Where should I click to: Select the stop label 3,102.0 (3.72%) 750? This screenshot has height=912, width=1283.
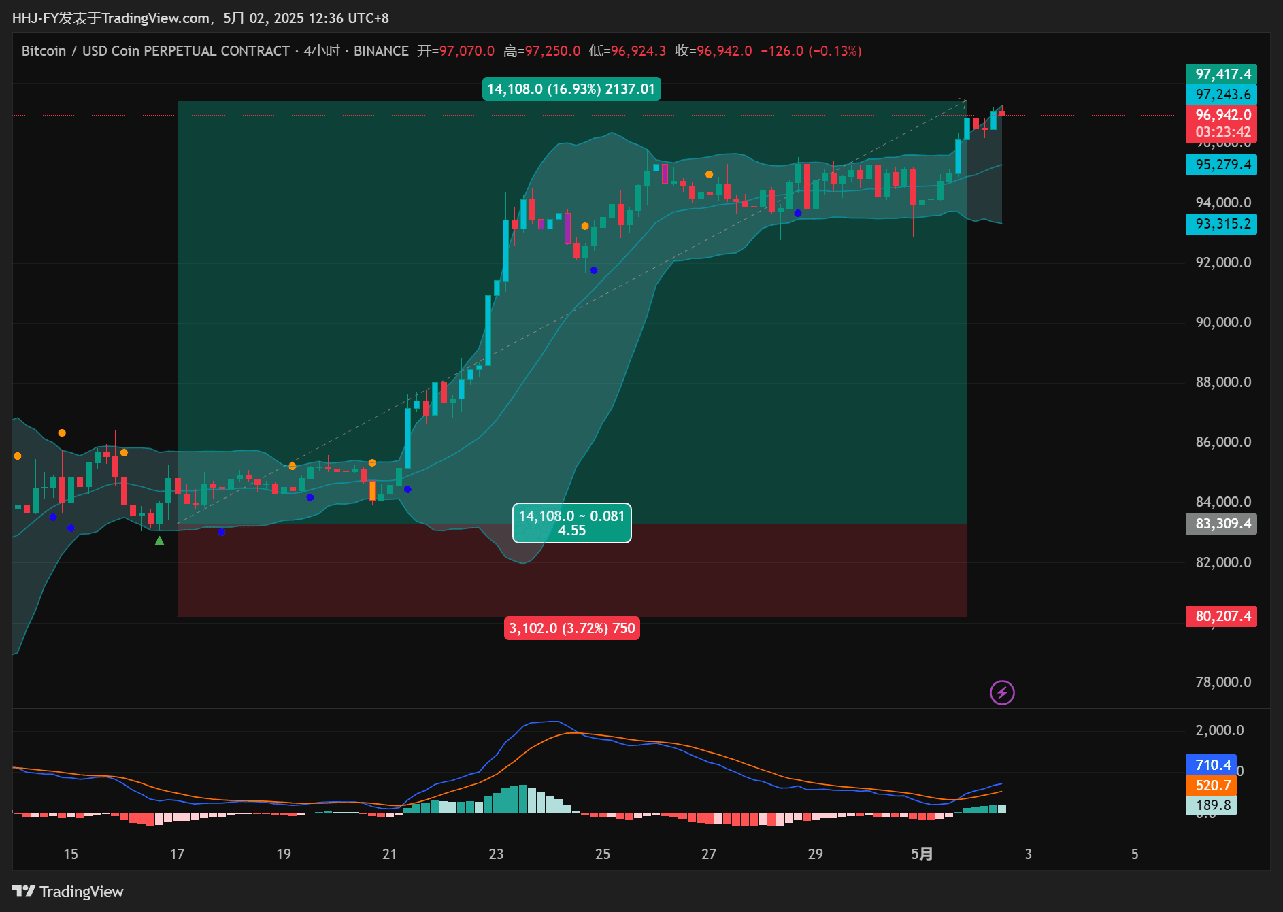click(x=572, y=628)
